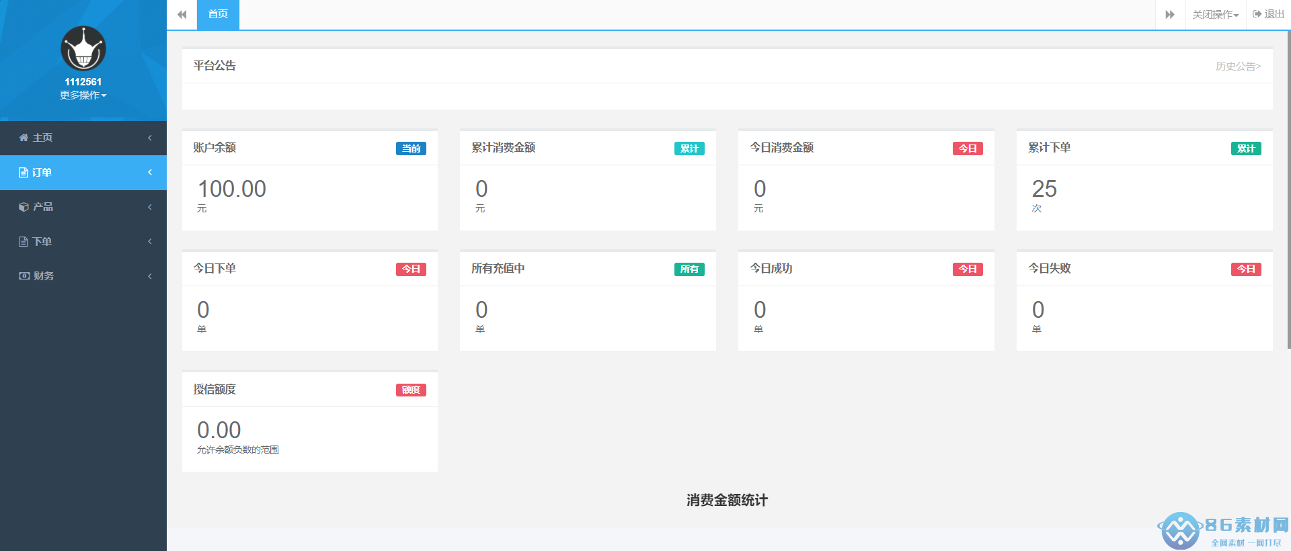Expand the 财务 menu chevron
The height and width of the screenshot is (551, 1291).
point(150,276)
